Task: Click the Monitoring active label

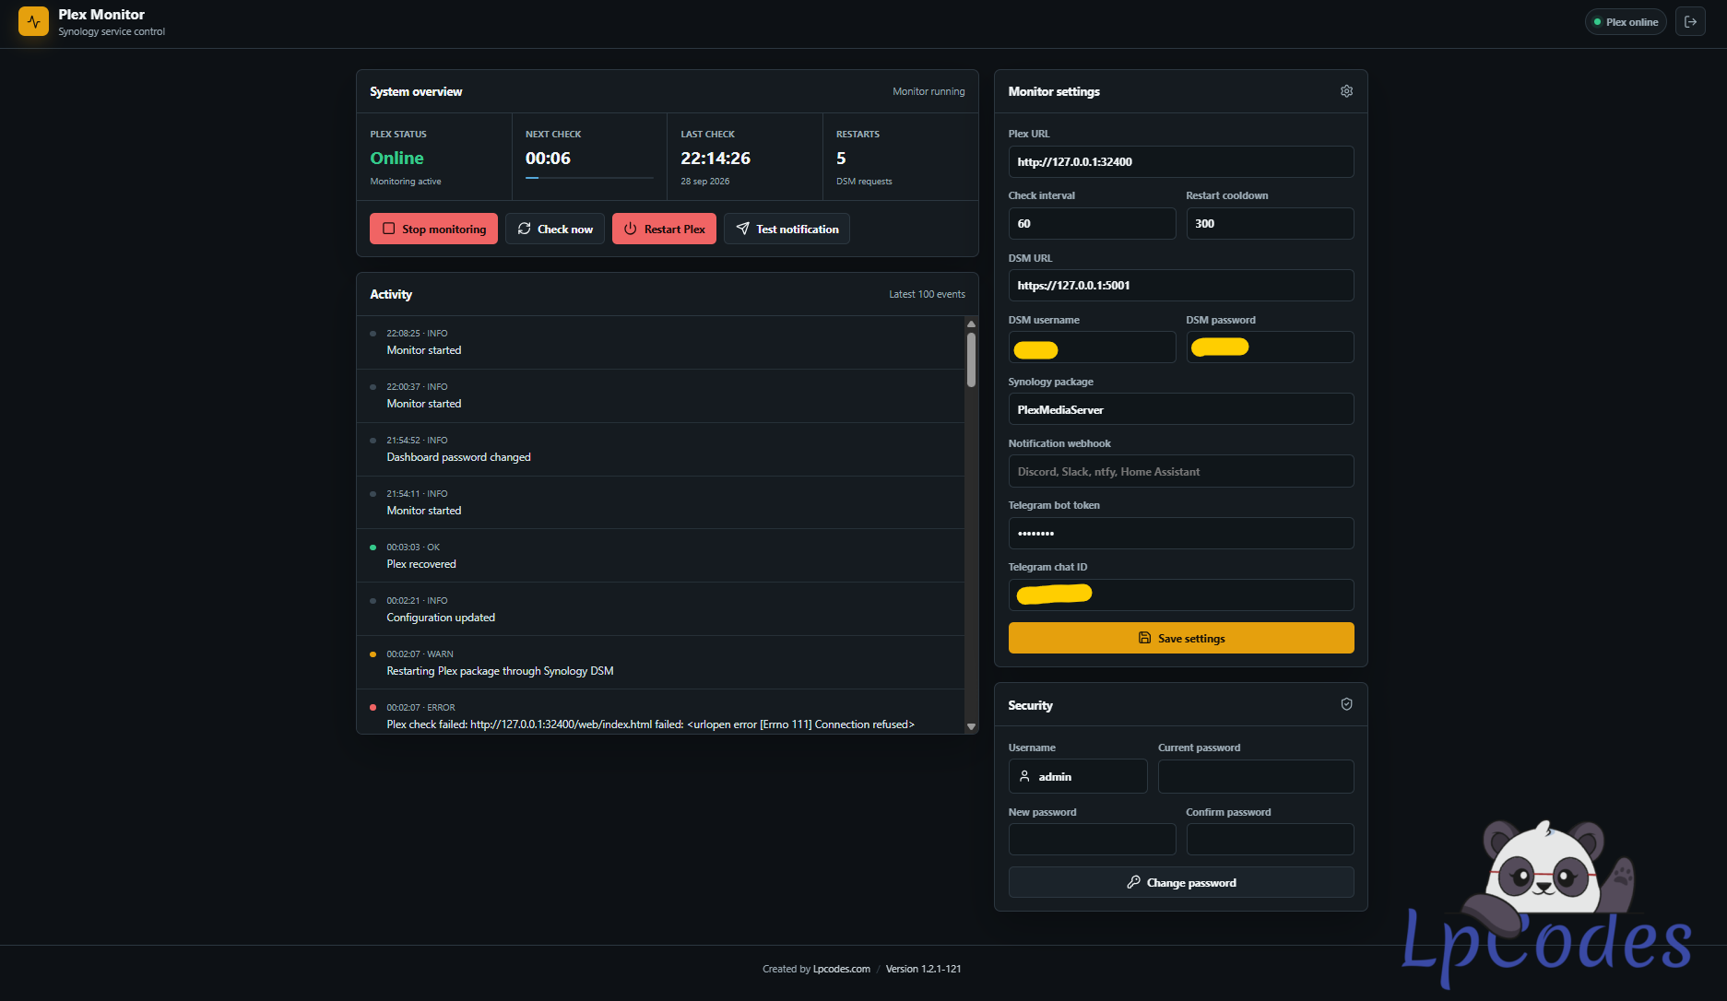Action: (406, 182)
